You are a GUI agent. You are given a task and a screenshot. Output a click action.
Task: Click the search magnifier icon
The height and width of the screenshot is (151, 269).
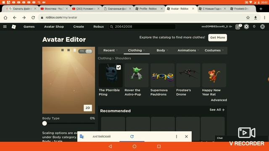point(111,27)
